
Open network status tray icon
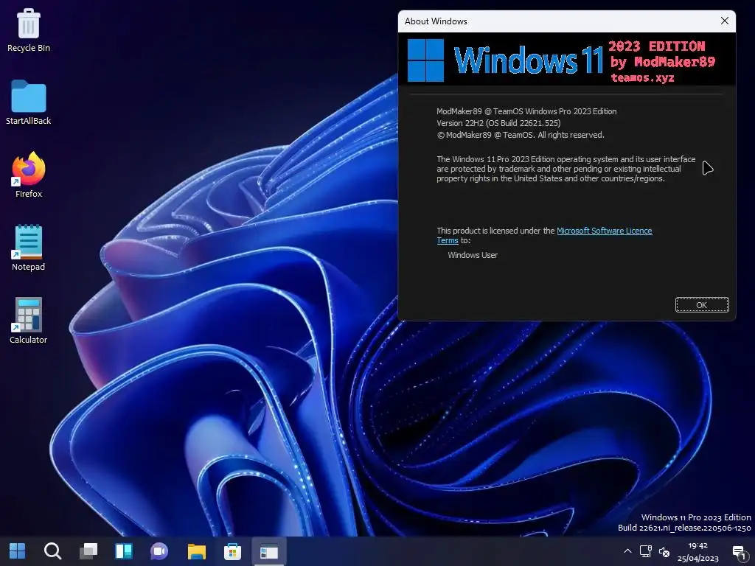click(646, 551)
